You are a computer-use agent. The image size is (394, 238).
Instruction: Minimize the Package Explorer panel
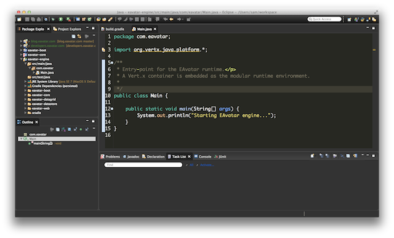pos(87,28)
